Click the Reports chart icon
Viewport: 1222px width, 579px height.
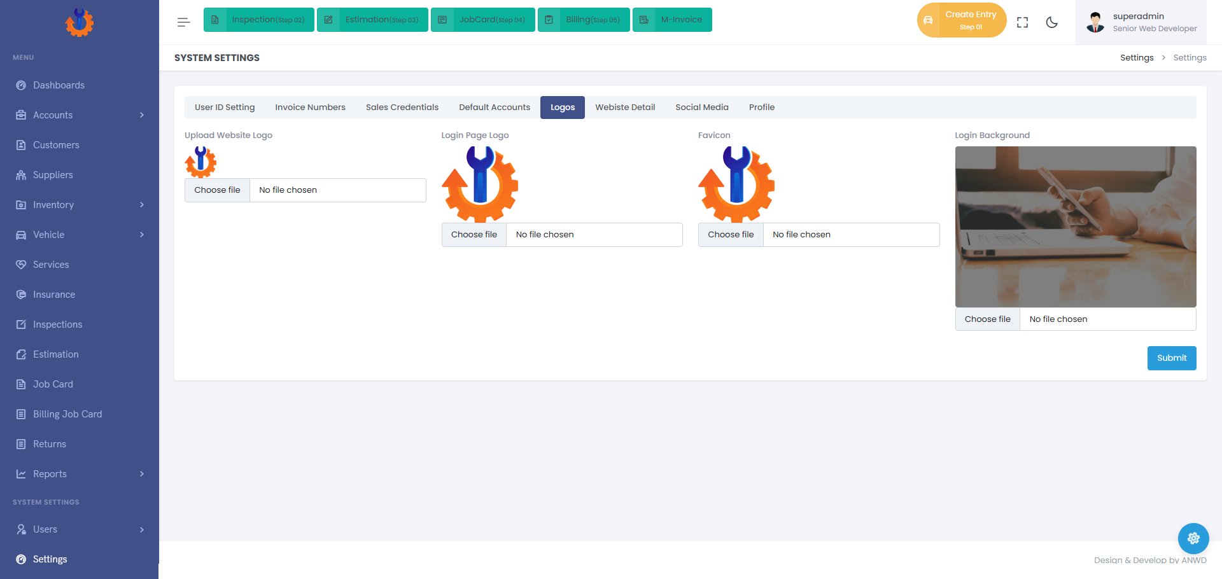[x=21, y=474]
